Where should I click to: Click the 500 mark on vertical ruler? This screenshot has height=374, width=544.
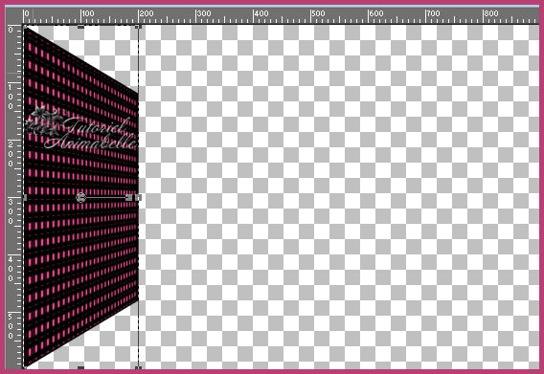click(x=11, y=326)
